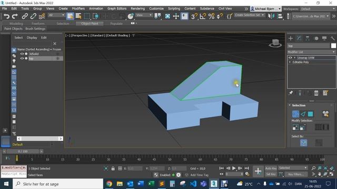This screenshot has height=189, width=337.
Task: Click the Brush Settings ribbon button
Action: click(x=35, y=29)
